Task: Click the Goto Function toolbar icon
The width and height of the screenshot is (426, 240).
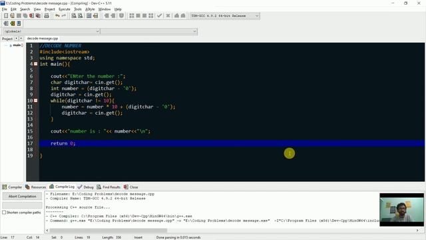Action: pos(89,16)
